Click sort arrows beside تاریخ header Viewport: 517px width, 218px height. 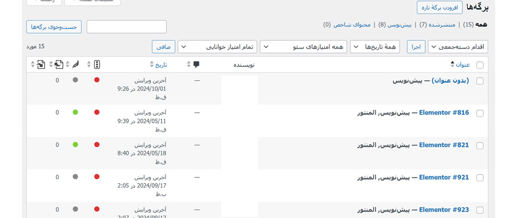point(152,64)
